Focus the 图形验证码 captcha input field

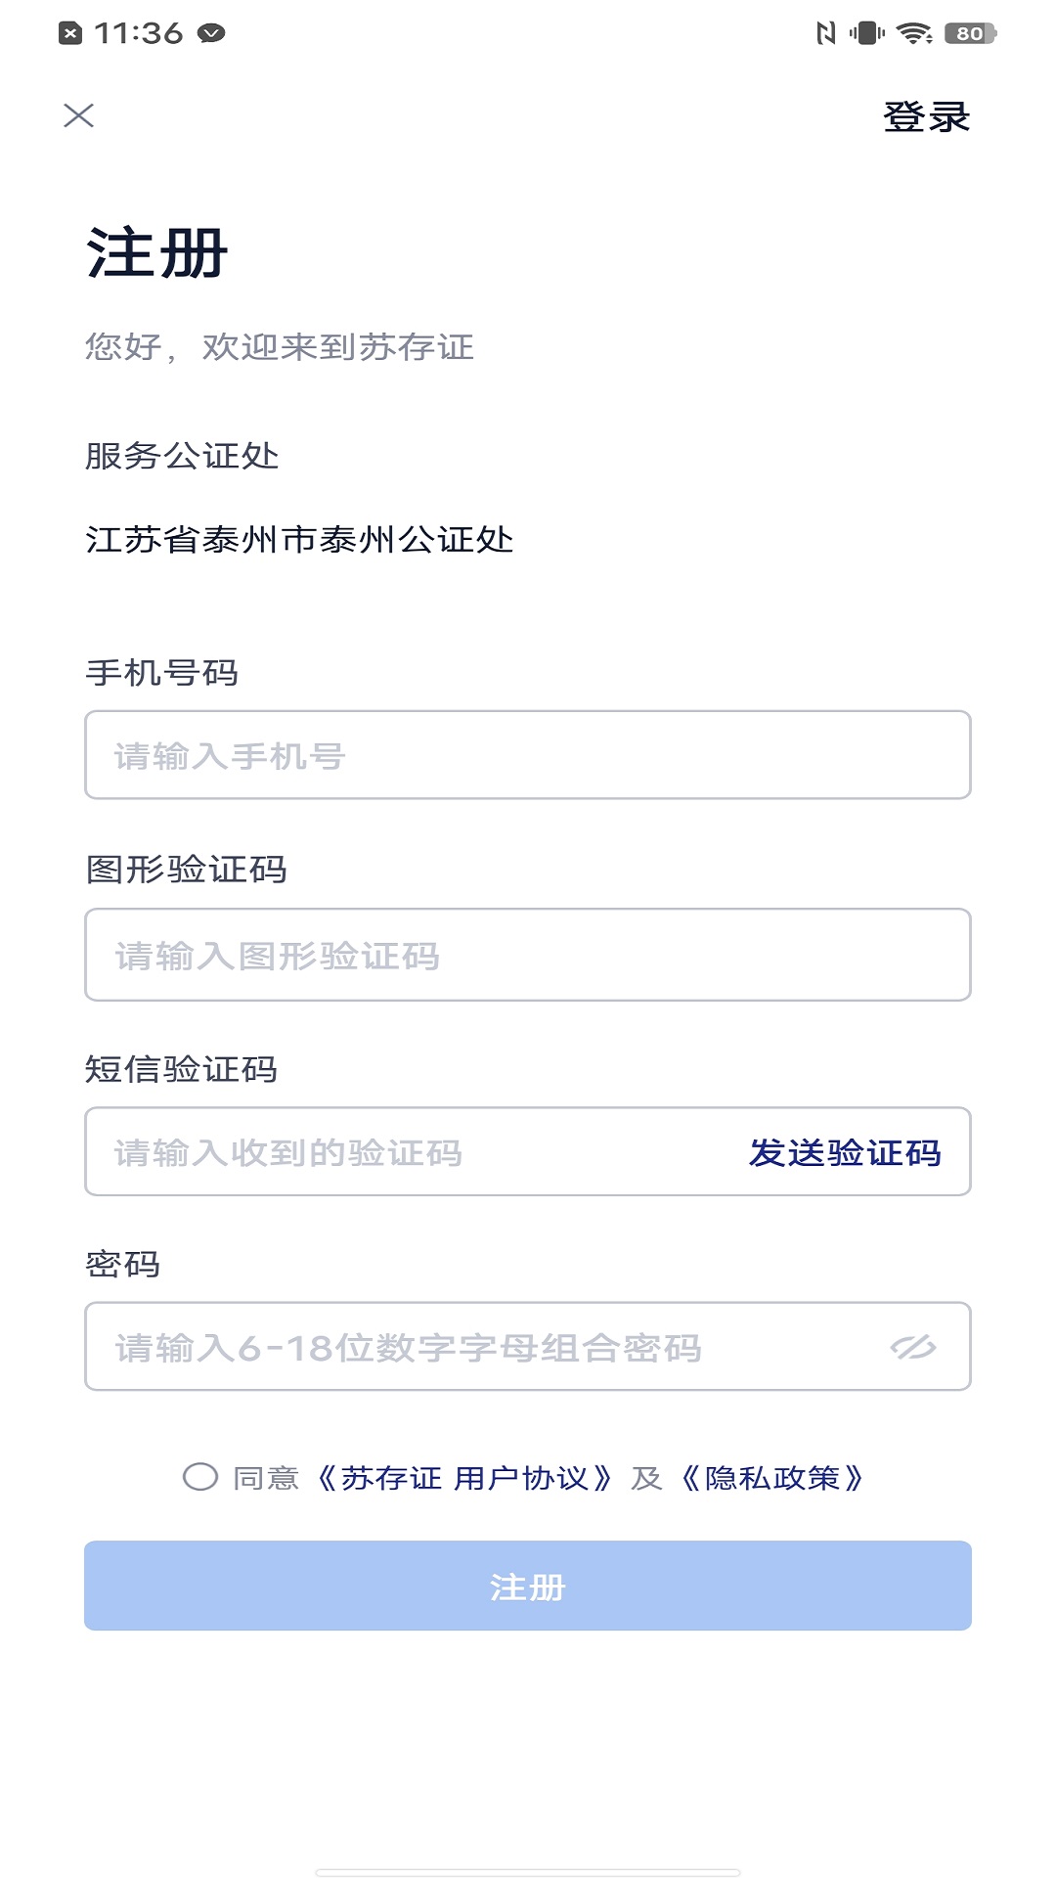tap(528, 955)
